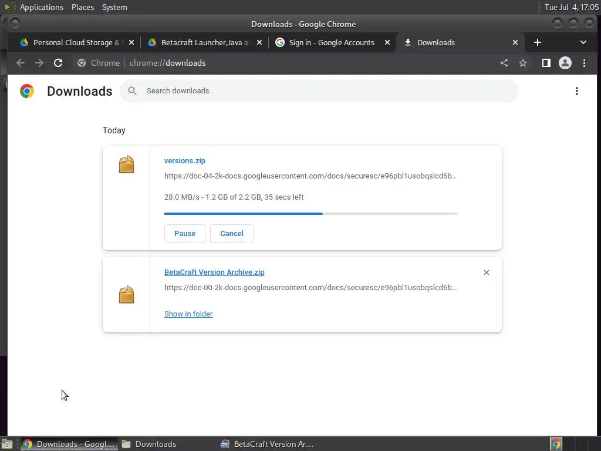Open the System menu
This screenshot has height=451, width=601.
pos(114,7)
